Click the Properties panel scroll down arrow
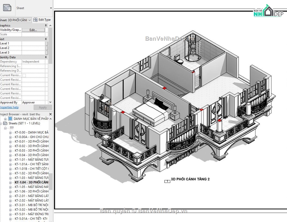The width and height of the screenshot is (287, 222). click(51, 102)
